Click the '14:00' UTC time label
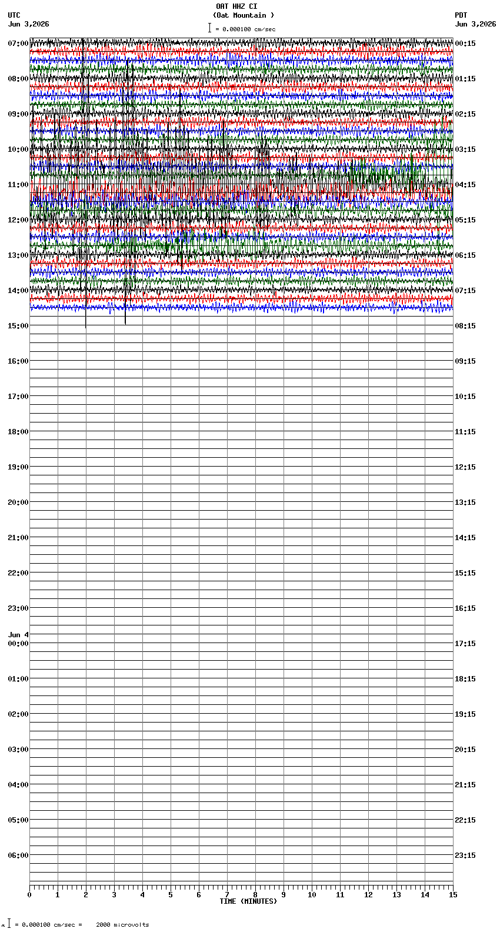 (18, 291)
